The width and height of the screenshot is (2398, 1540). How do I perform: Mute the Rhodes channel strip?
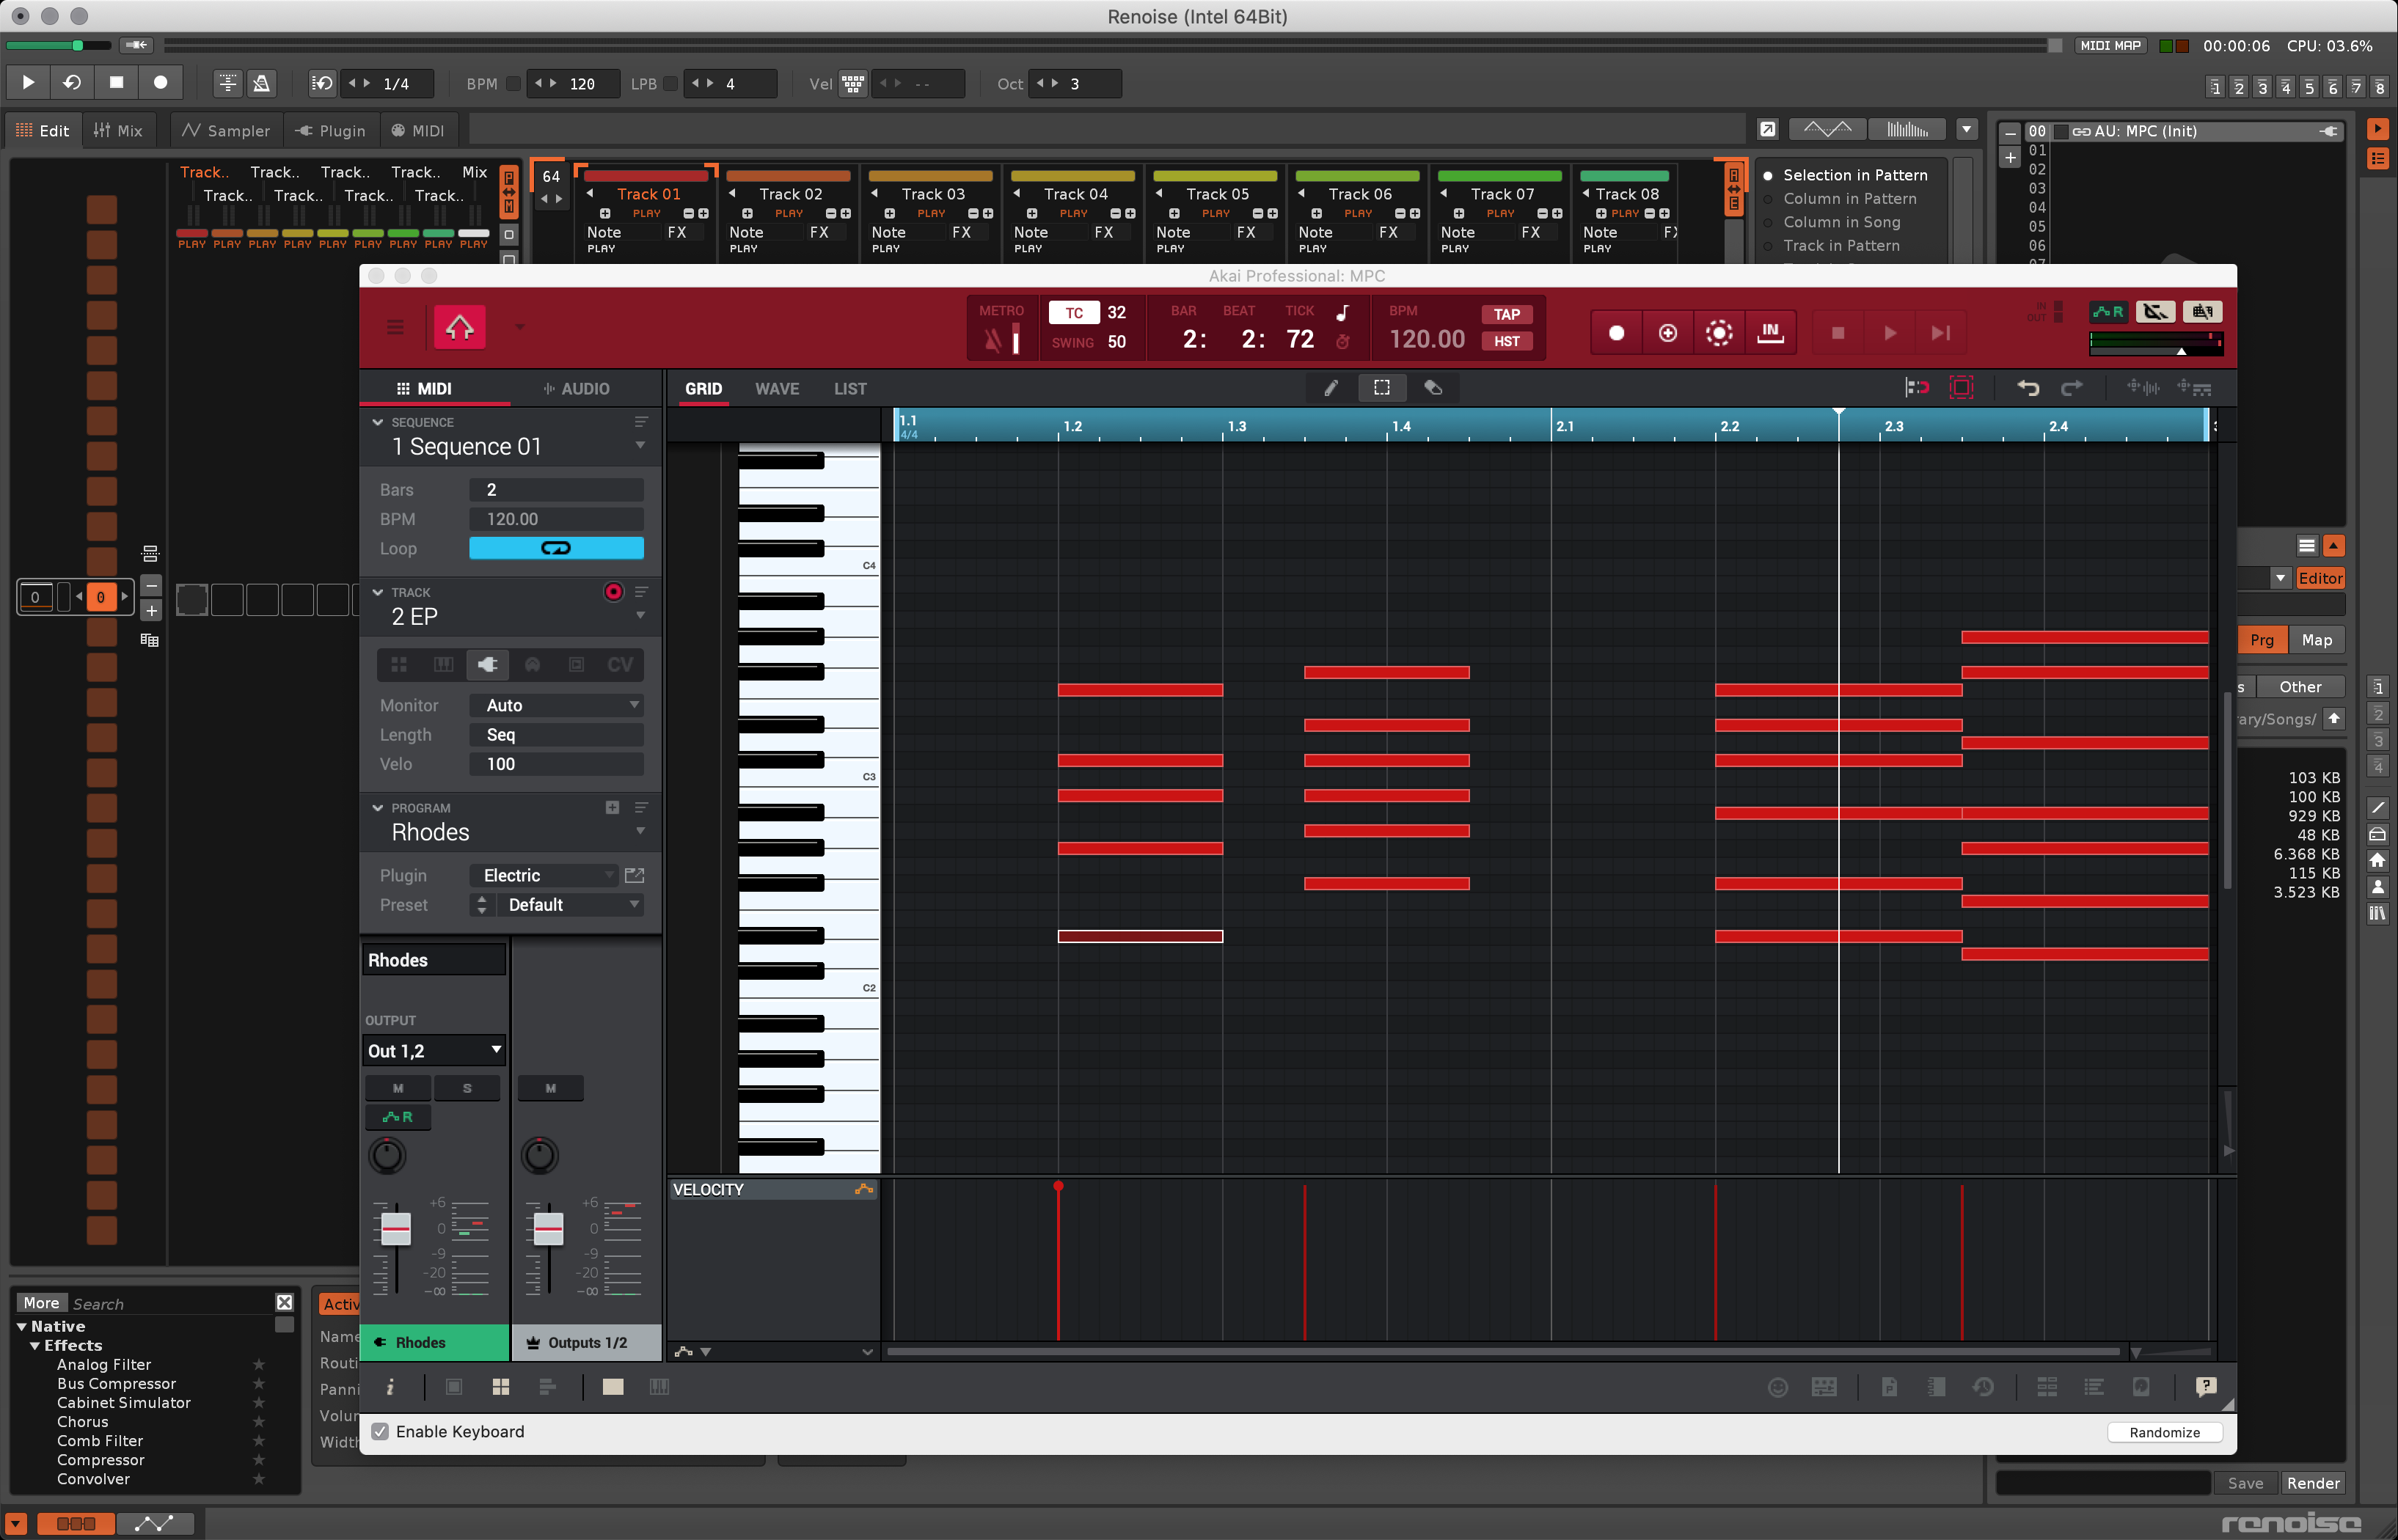point(398,1088)
